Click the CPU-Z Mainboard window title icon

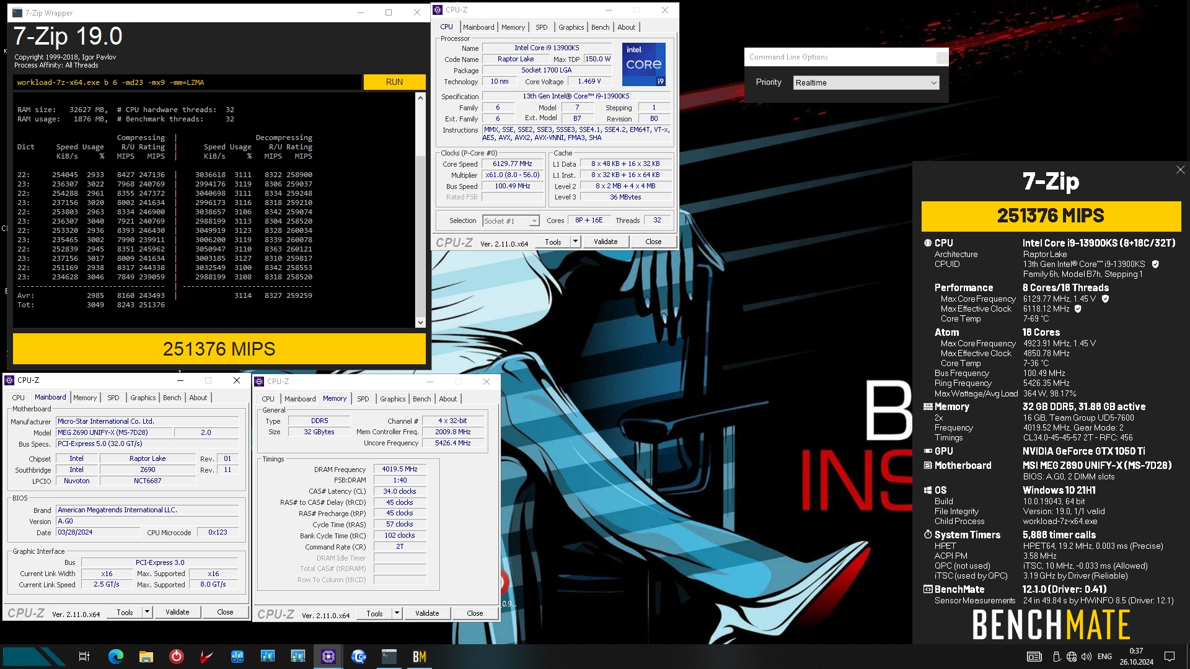tap(9, 380)
